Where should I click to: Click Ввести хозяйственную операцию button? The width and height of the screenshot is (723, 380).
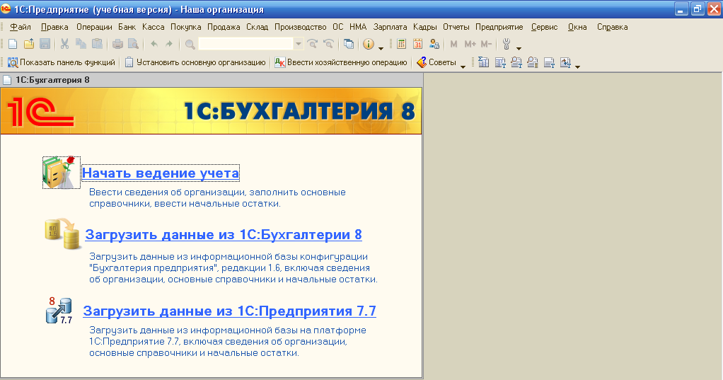coord(341,62)
